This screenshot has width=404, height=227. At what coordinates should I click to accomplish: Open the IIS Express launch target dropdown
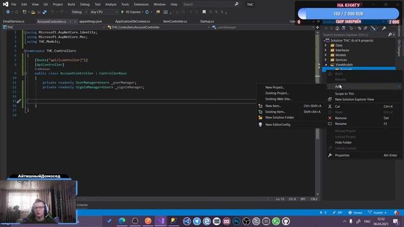pos(143,12)
